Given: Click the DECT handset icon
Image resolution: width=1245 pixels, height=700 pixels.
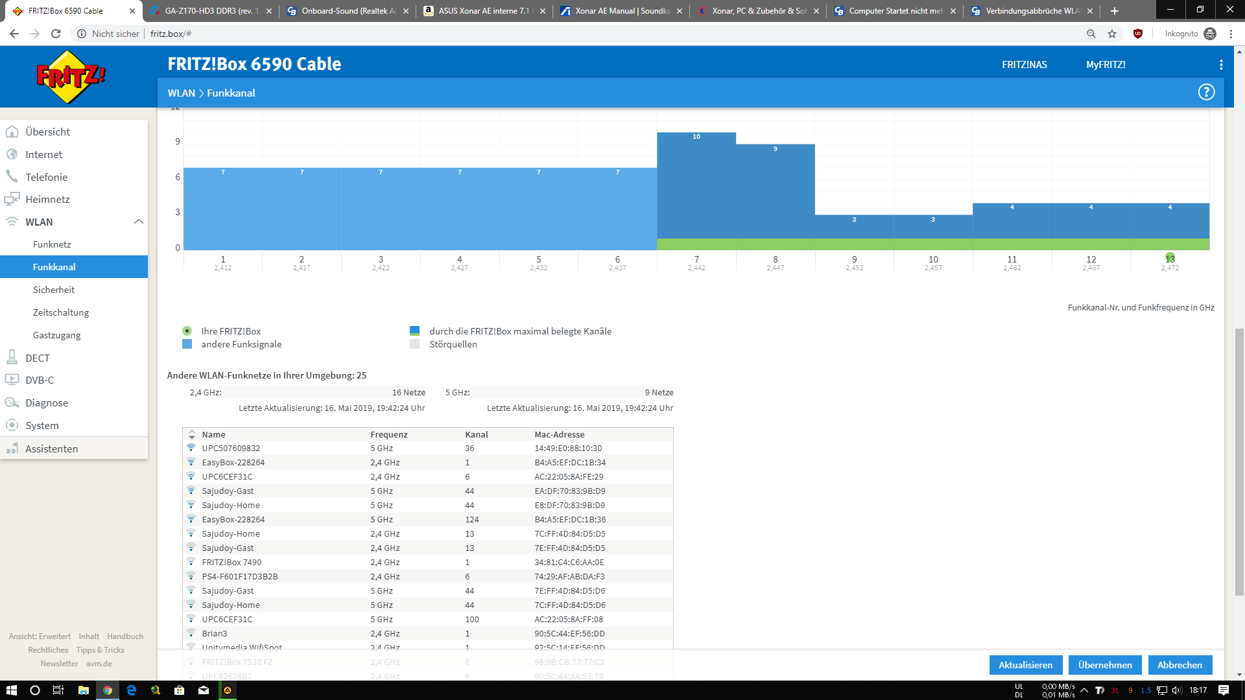Looking at the screenshot, I should pos(12,357).
